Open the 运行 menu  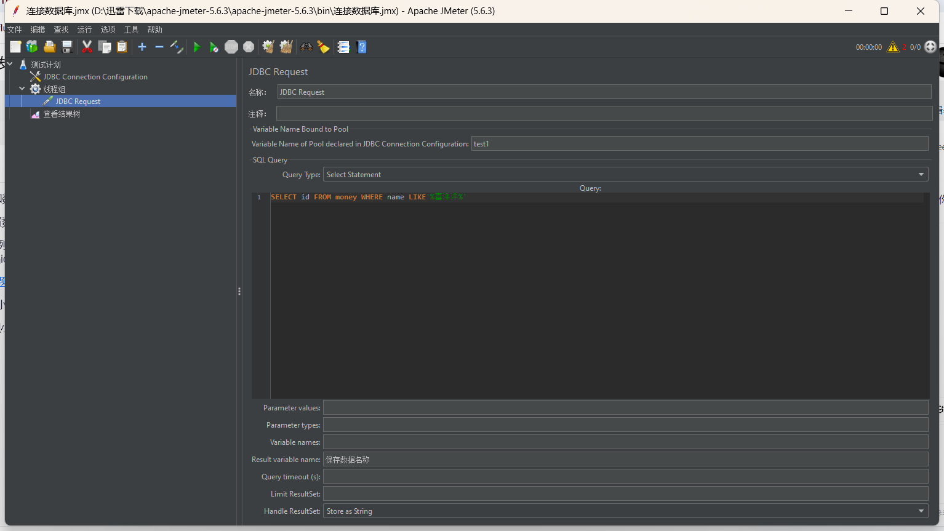coord(84,30)
